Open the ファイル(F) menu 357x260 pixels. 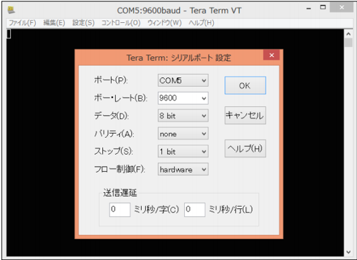pos(22,23)
